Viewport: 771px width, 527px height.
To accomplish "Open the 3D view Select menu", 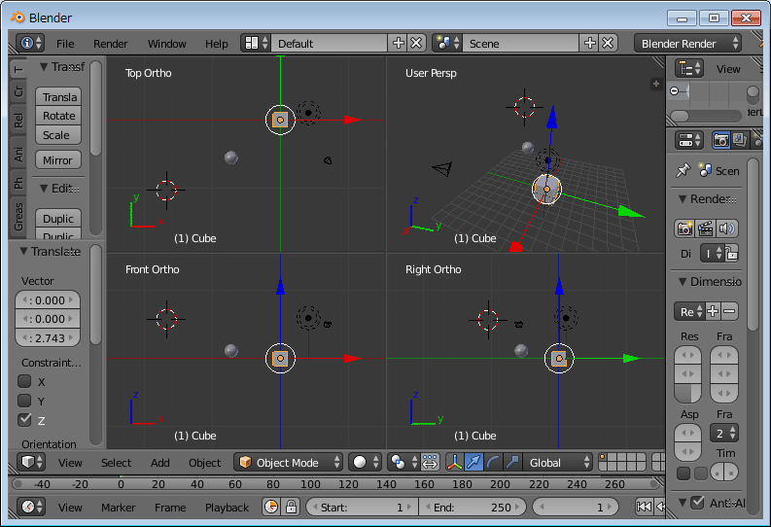I will pos(116,463).
